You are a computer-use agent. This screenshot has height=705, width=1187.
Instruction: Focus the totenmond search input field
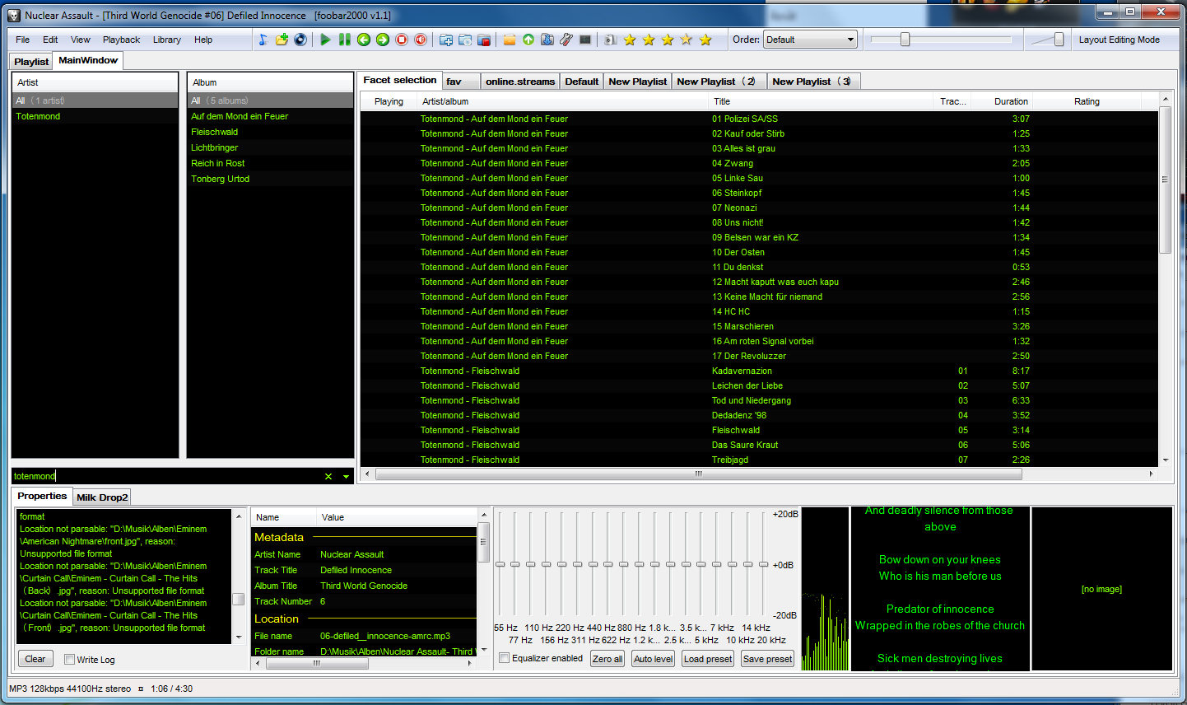coord(167,476)
